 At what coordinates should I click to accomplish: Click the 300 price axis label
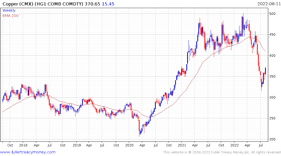272,97
